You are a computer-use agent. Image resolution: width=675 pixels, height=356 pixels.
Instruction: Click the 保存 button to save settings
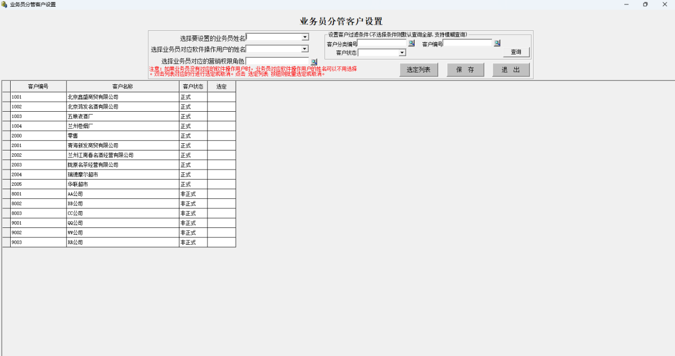[x=465, y=70]
